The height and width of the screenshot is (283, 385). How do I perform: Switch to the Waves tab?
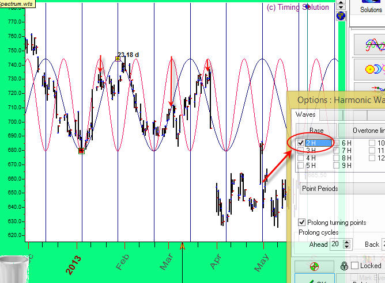pyautogui.click(x=301, y=114)
